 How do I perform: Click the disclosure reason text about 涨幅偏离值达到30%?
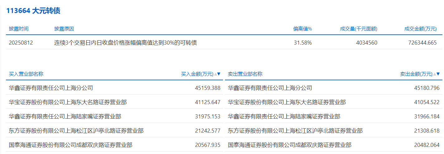[126, 43]
